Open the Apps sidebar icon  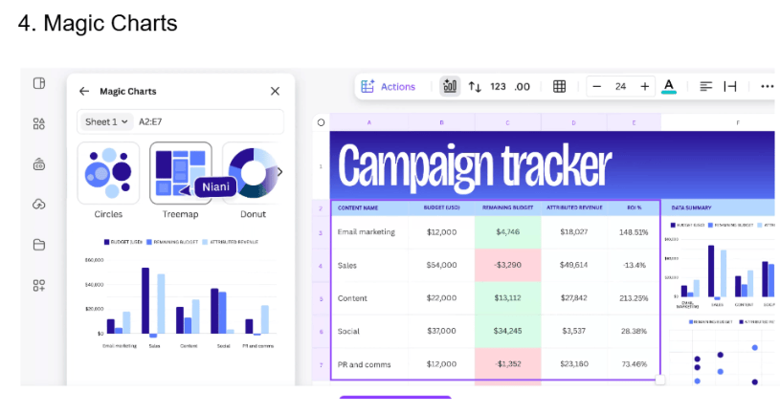click(39, 285)
